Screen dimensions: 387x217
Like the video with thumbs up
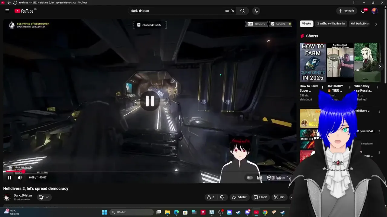(210, 197)
